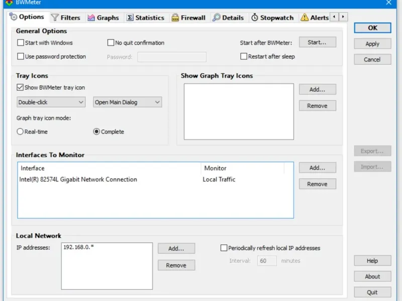Viewport: 402px width, 301px height.
Task: Click the Firewall padlock icon
Action: [x=175, y=18]
